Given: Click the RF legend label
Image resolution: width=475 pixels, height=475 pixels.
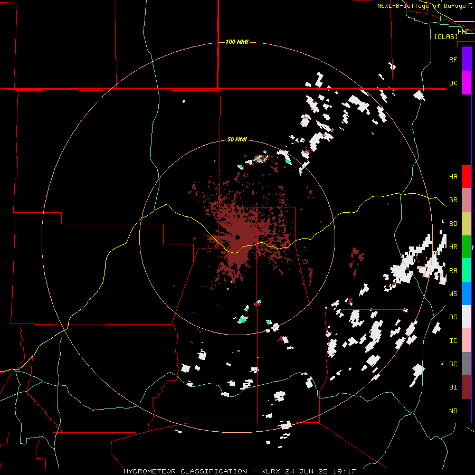Looking at the screenshot, I should 453,59.
